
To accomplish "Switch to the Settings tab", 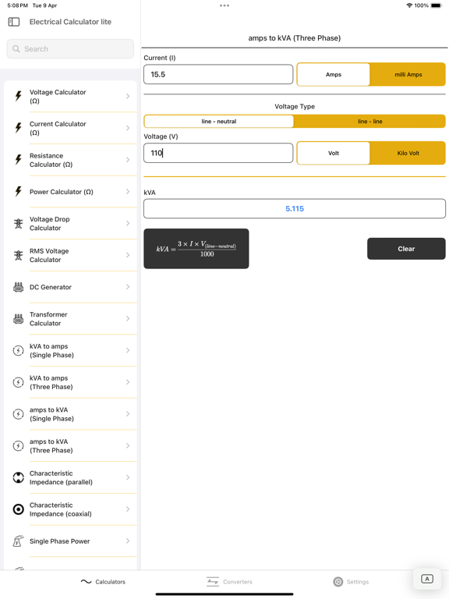I will (x=351, y=582).
